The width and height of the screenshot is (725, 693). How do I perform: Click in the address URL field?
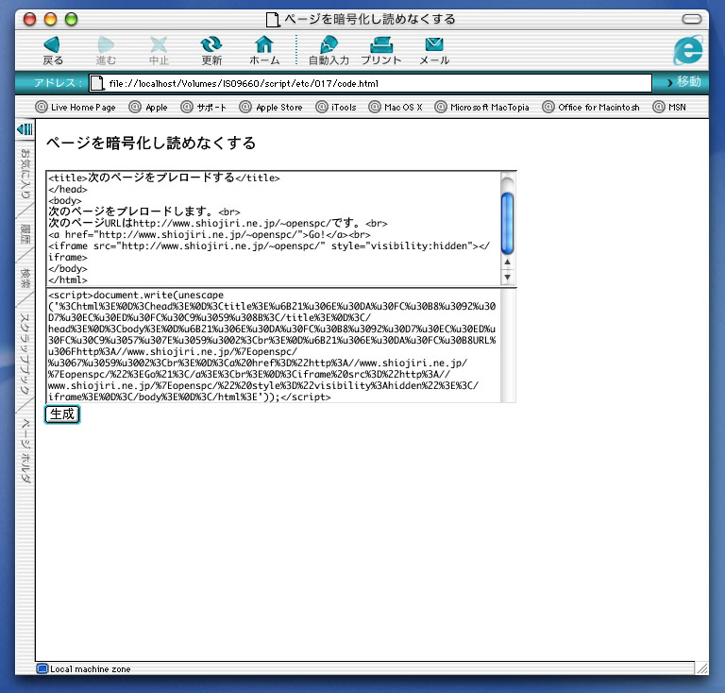pos(378,83)
